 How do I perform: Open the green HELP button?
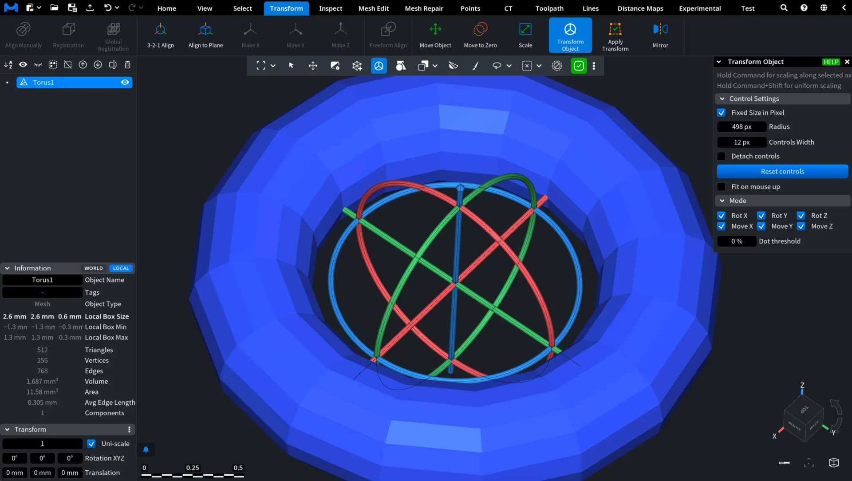click(831, 62)
